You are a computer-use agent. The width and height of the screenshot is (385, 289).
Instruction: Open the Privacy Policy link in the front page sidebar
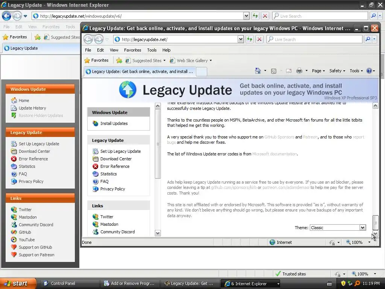pos(113,189)
